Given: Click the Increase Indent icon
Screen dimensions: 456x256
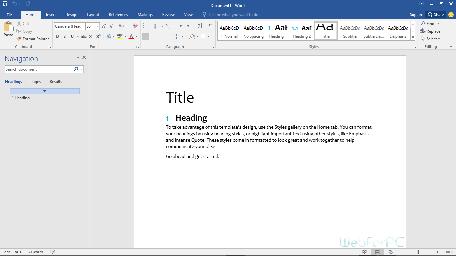Looking at the screenshot, I should (x=190, y=26).
